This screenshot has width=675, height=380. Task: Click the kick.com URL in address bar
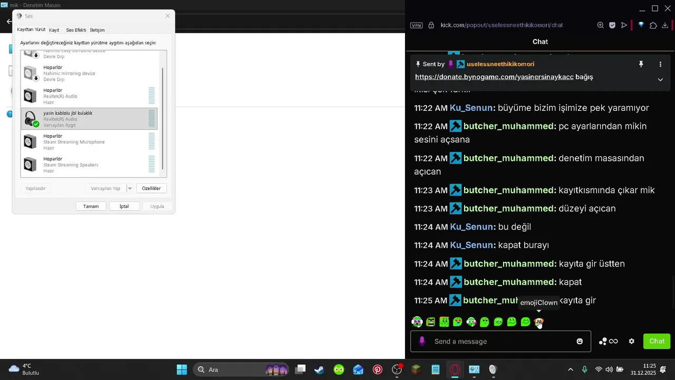[502, 25]
